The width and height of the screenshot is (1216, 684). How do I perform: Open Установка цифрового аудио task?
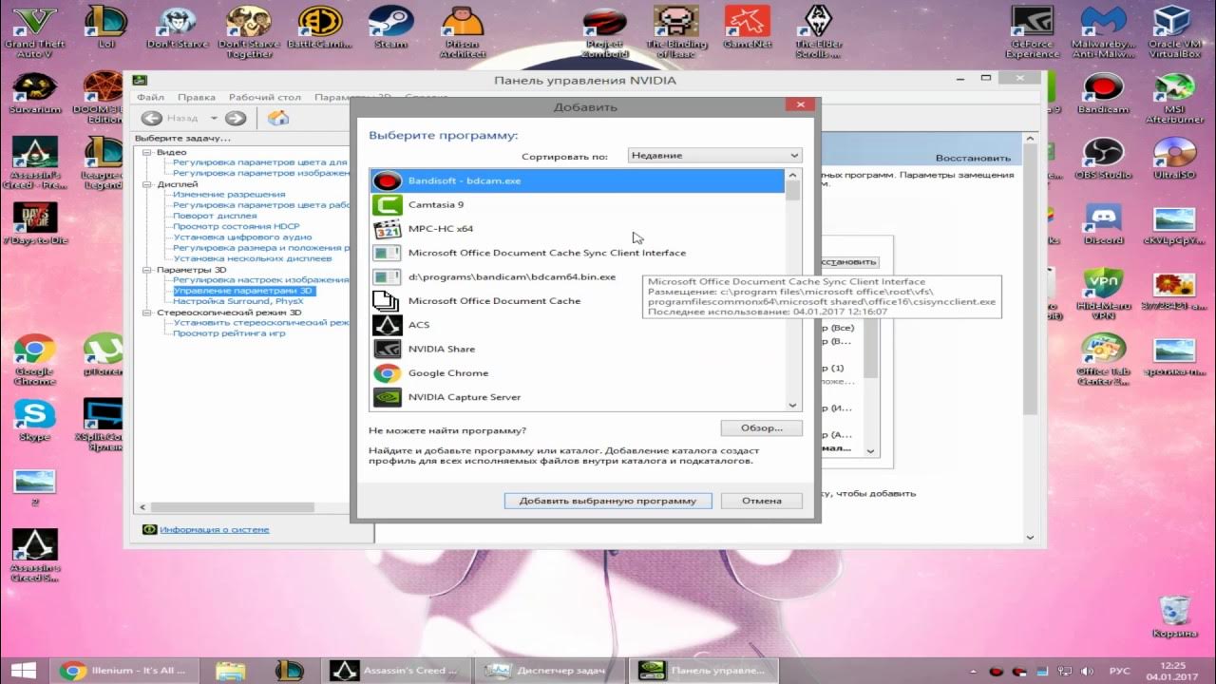point(242,237)
